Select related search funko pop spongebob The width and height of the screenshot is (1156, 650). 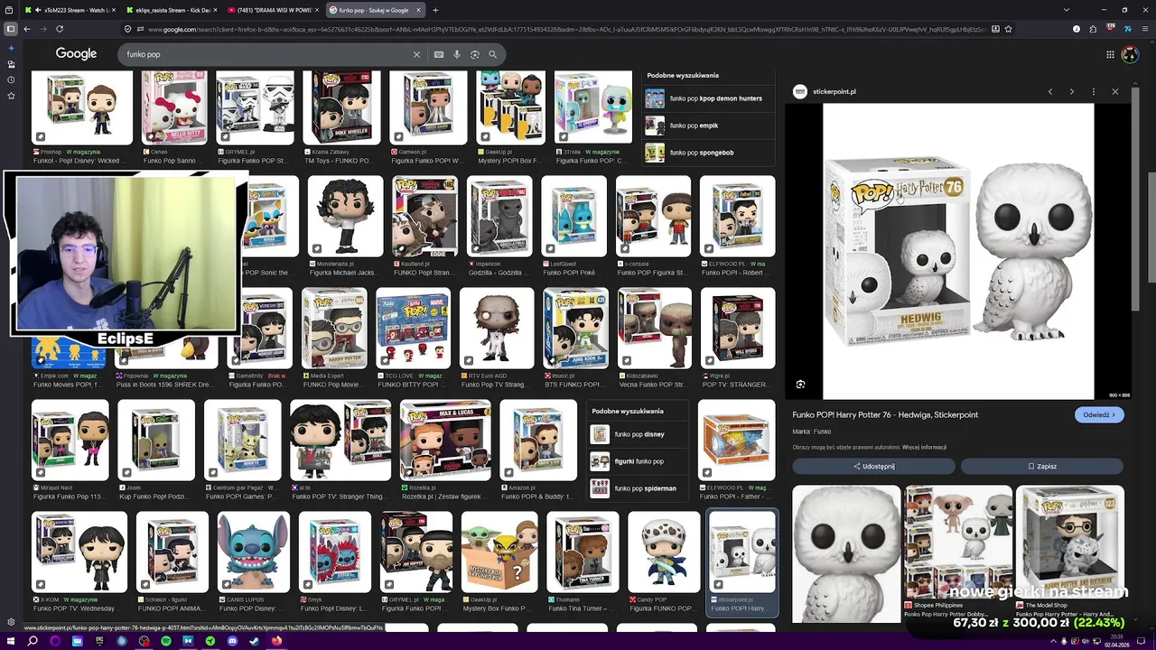[707, 153]
